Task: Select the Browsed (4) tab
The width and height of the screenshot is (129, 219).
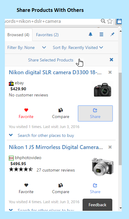Action: (19, 35)
